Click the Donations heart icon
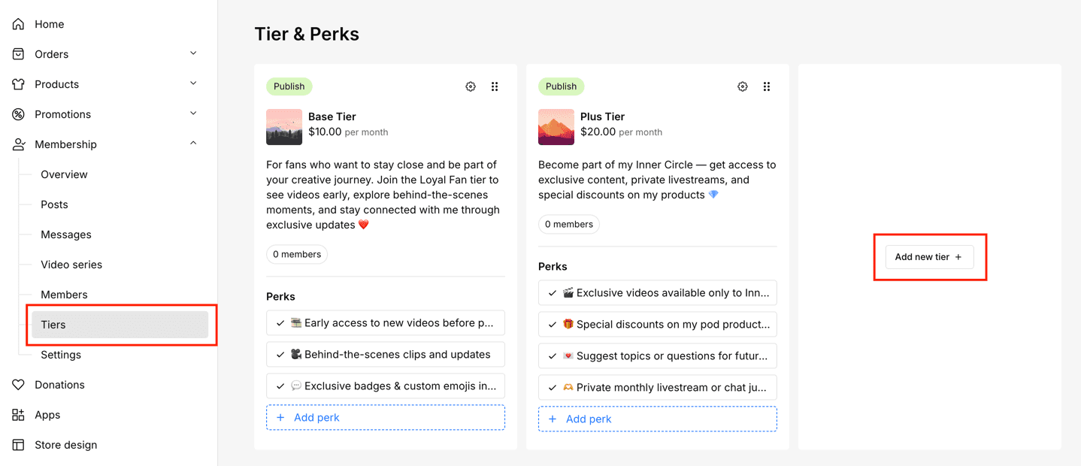The width and height of the screenshot is (1081, 466). 19,385
